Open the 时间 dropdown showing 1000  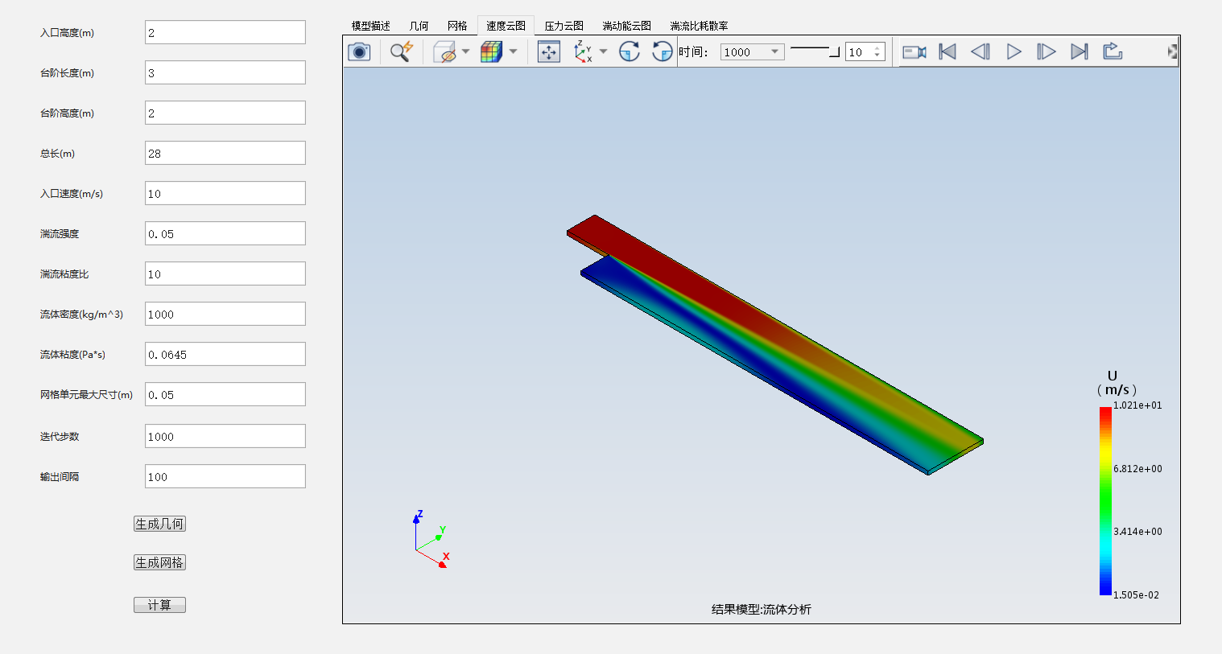(752, 52)
